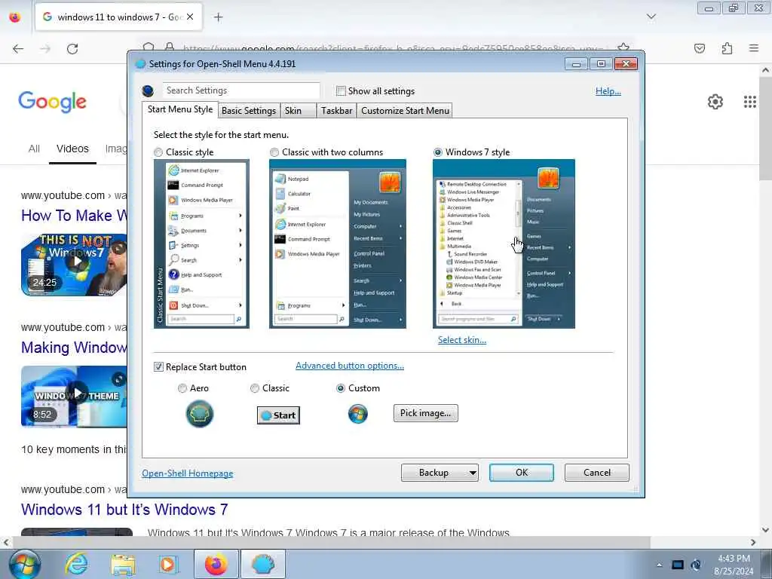Select Classic style menu preview image
Viewport: 772px width, 579px height.
coord(201,244)
